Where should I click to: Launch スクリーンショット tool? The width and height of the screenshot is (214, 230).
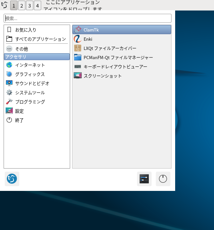pos(122,76)
